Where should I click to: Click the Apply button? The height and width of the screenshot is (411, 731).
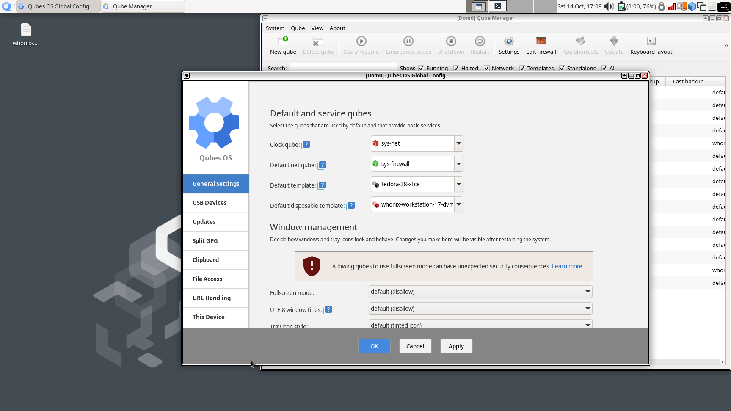point(456,346)
